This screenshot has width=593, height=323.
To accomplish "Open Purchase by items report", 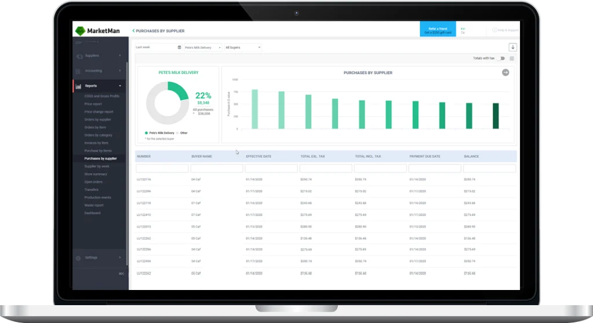I will point(98,151).
